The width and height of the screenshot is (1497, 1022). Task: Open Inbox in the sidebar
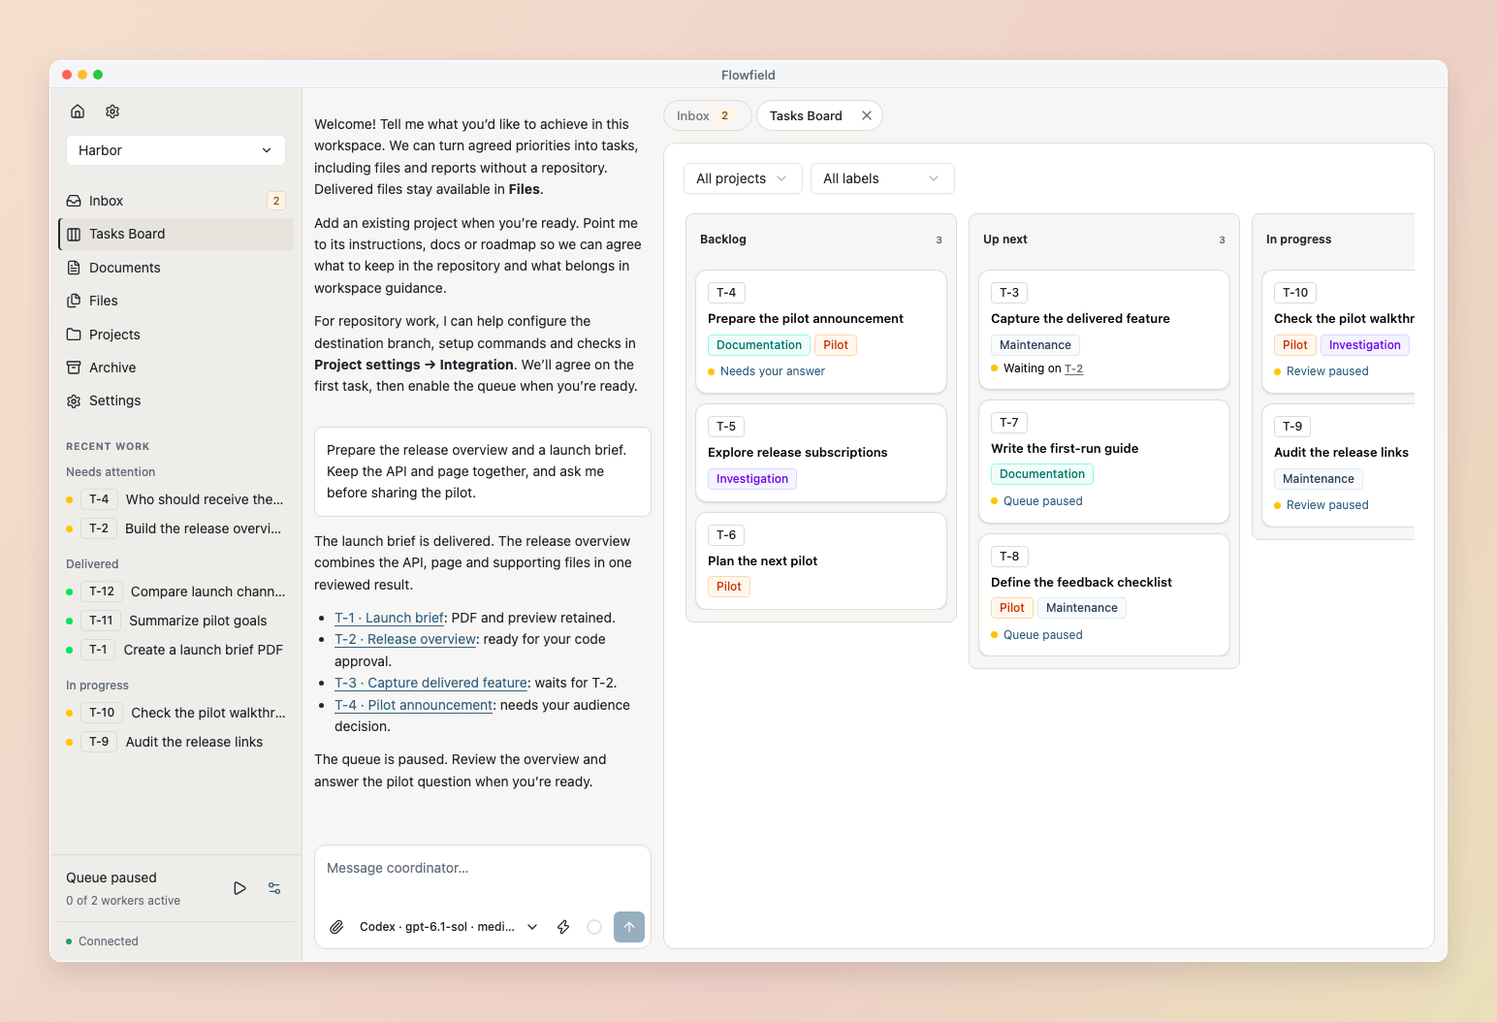tap(175, 201)
